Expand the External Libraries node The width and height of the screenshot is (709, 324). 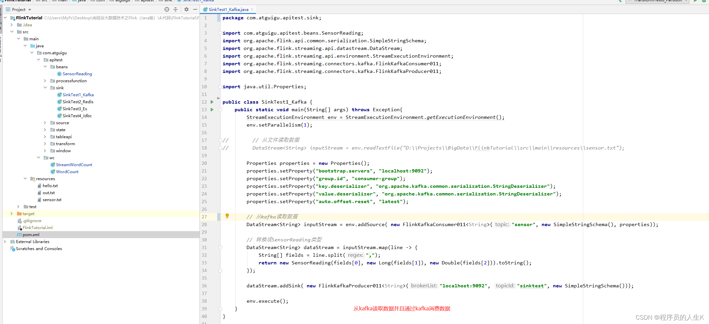5,242
